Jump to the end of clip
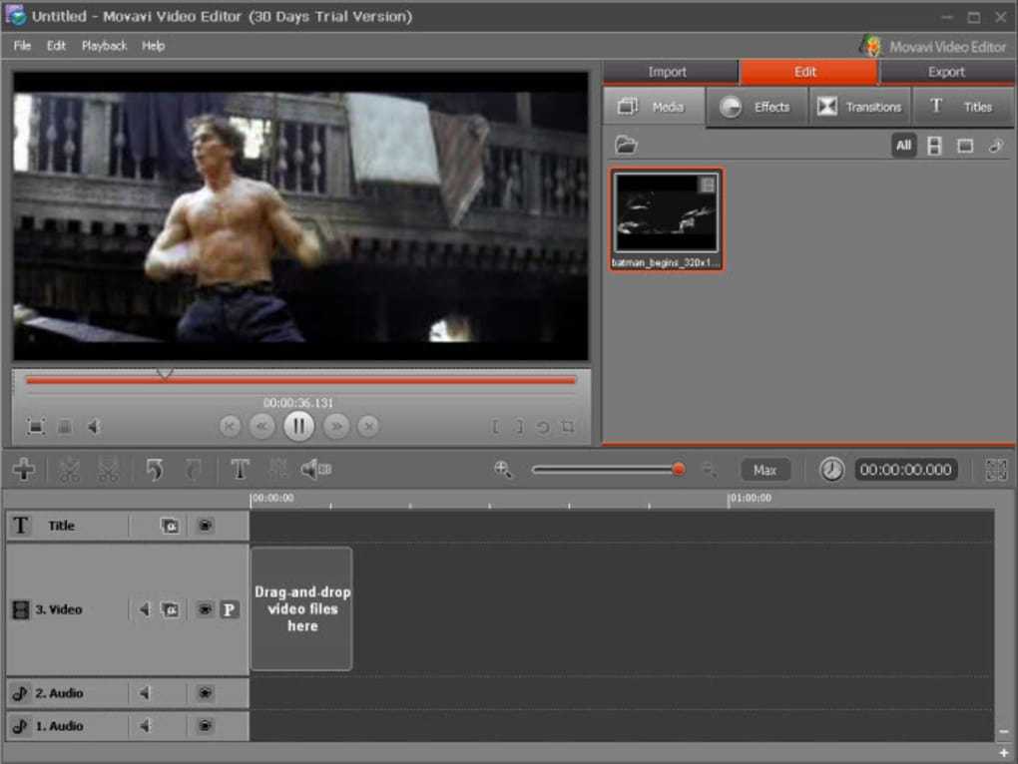The width and height of the screenshot is (1018, 764). [368, 426]
